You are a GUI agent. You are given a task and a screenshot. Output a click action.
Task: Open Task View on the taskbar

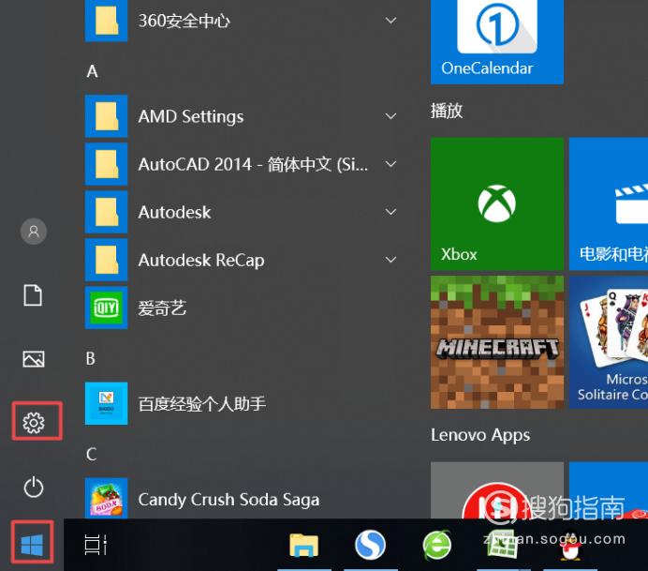pos(96,545)
